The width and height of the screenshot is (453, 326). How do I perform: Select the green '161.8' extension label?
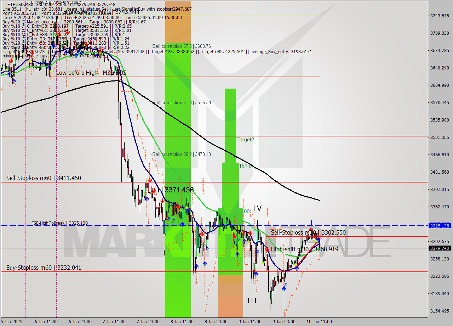(245, 165)
